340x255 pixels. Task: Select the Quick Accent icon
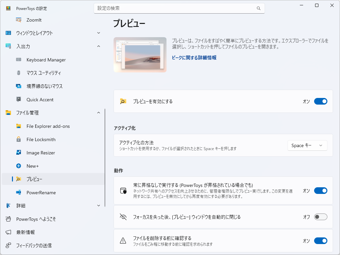click(x=18, y=100)
